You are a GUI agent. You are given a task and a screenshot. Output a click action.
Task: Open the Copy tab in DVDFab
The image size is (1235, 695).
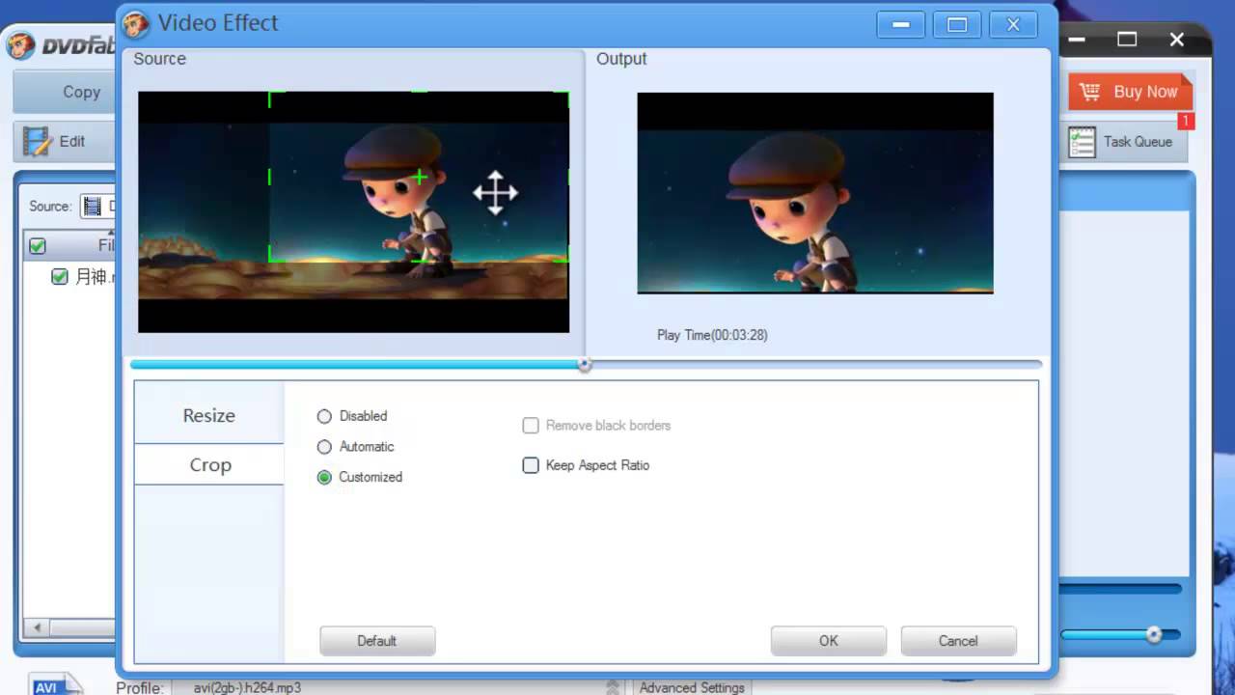64,93
